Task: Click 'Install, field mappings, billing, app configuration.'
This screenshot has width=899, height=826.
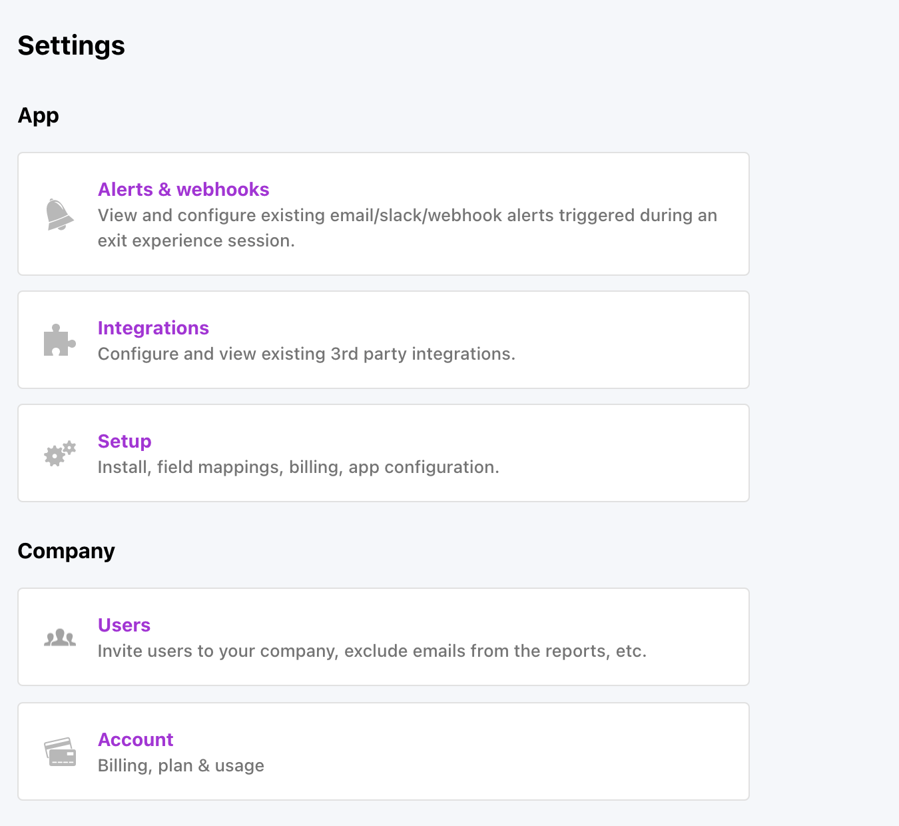Action: point(298,467)
